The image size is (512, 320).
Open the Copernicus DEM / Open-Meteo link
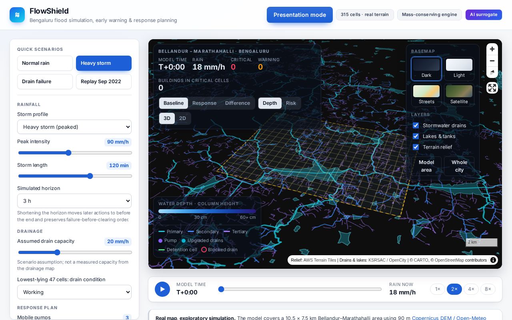click(449, 318)
